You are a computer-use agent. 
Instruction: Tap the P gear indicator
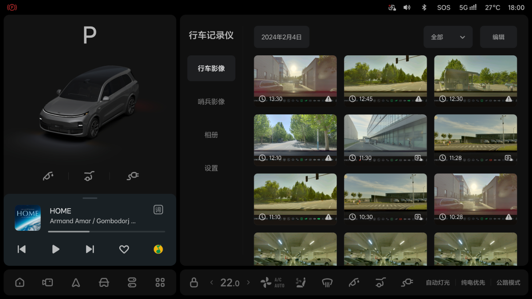pos(90,35)
